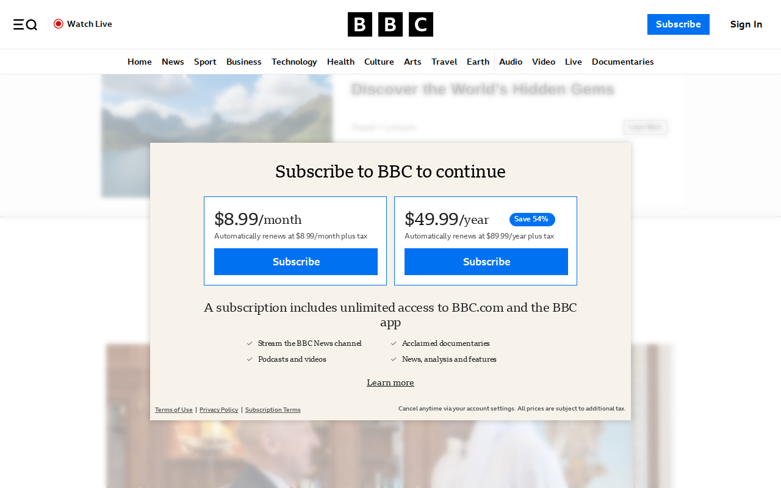Open the Health section
781x488 pixels.
pyautogui.click(x=340, y=62)
